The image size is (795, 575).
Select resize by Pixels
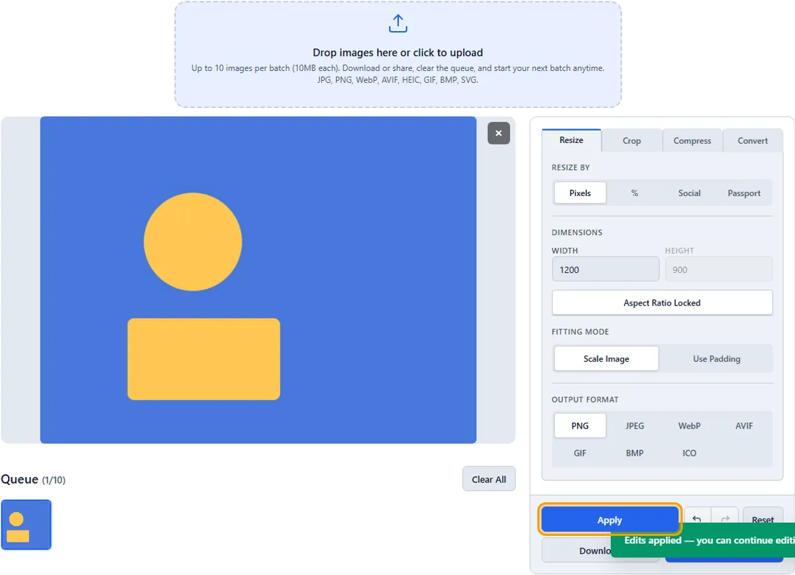click(x=580, y=193)
